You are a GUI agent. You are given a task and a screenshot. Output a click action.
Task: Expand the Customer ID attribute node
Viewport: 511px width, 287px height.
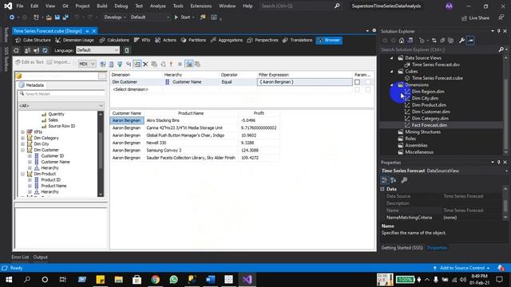coord(30,156)
